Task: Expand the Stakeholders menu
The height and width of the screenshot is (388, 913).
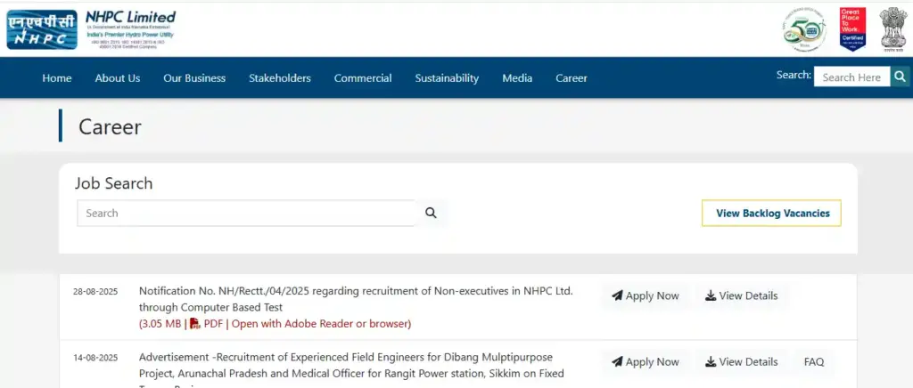Action: coord(280,78)
